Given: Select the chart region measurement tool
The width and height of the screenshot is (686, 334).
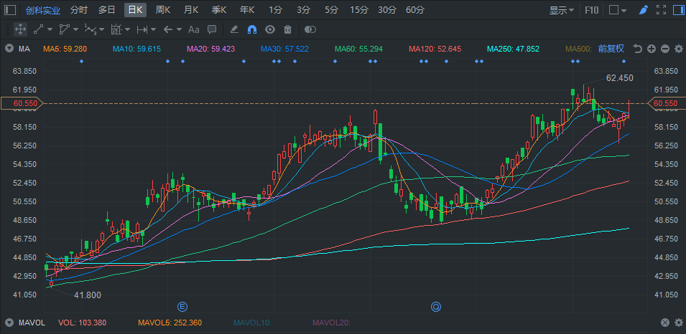Looking at the screenshot, I should point(116,29).
